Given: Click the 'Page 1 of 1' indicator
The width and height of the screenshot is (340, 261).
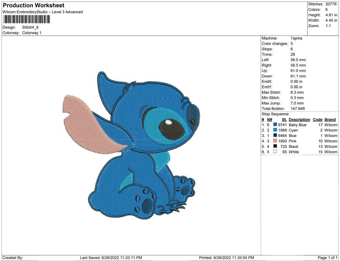Looking at the screenshot, I should pos(327,258).
